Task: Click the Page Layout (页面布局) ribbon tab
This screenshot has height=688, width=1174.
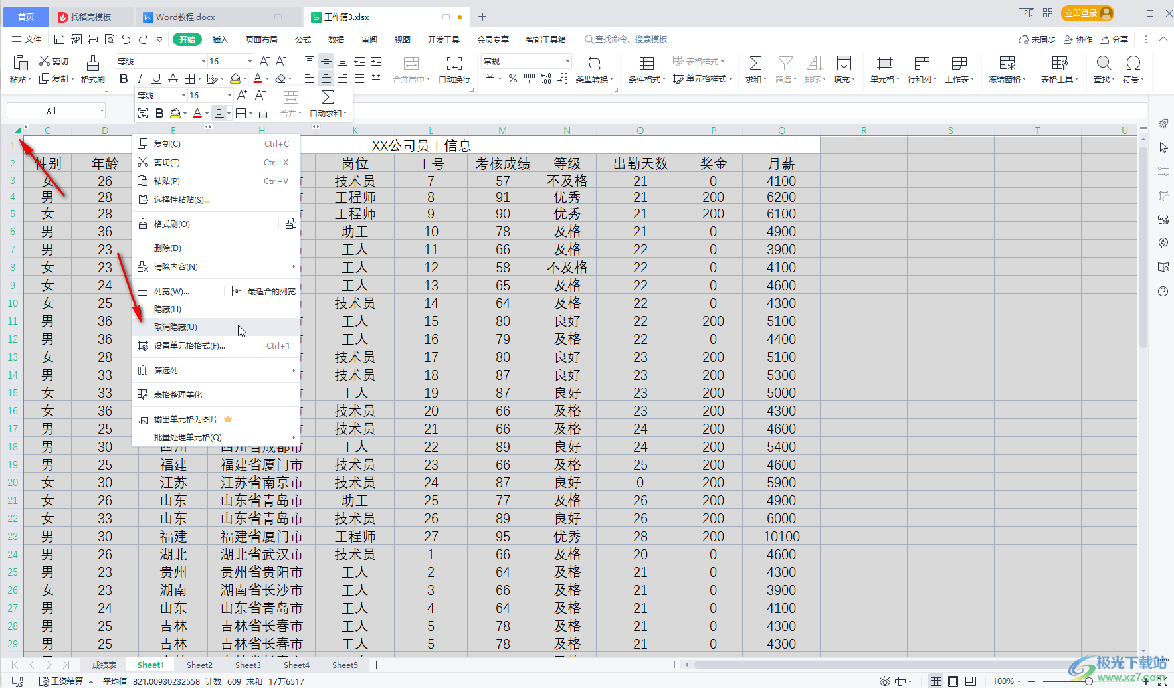Action: pyautogui.click(x=262, y=39)
